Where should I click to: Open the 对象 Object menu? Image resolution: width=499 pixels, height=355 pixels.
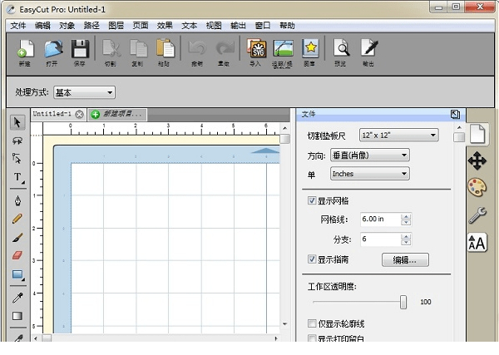pyautogui.click(x=67, y=26)
